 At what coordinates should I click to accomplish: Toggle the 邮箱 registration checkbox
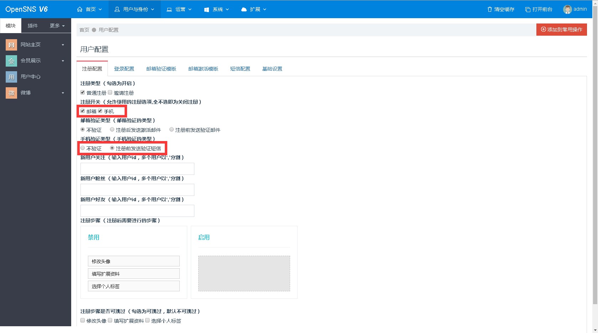point(83,111)
